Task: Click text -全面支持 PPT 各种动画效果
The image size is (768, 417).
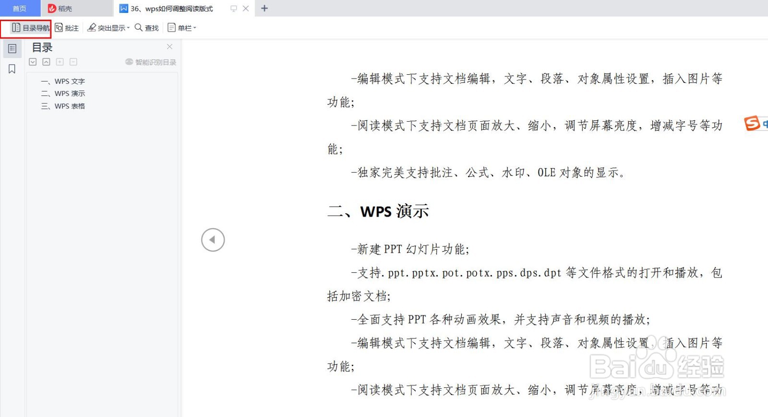Action: (501, 320)
